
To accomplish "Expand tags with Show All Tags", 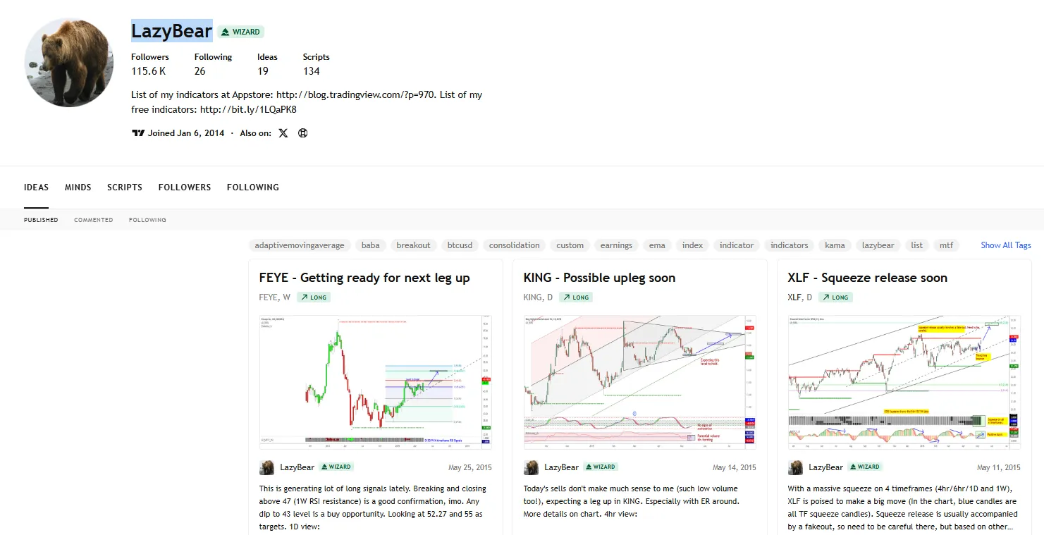I will tap(1006, 245).
